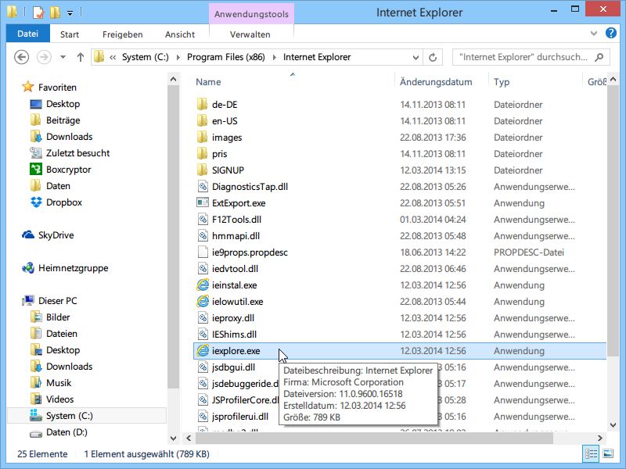This screenshot has width=626, height=469.
Task: Open Beiträge in favorites
Action: (x=63, y=120)
